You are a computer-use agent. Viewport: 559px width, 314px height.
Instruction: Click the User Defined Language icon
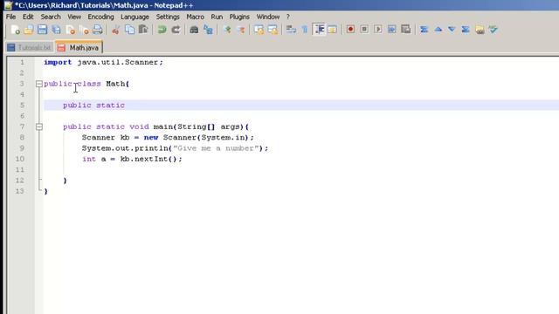332,30
